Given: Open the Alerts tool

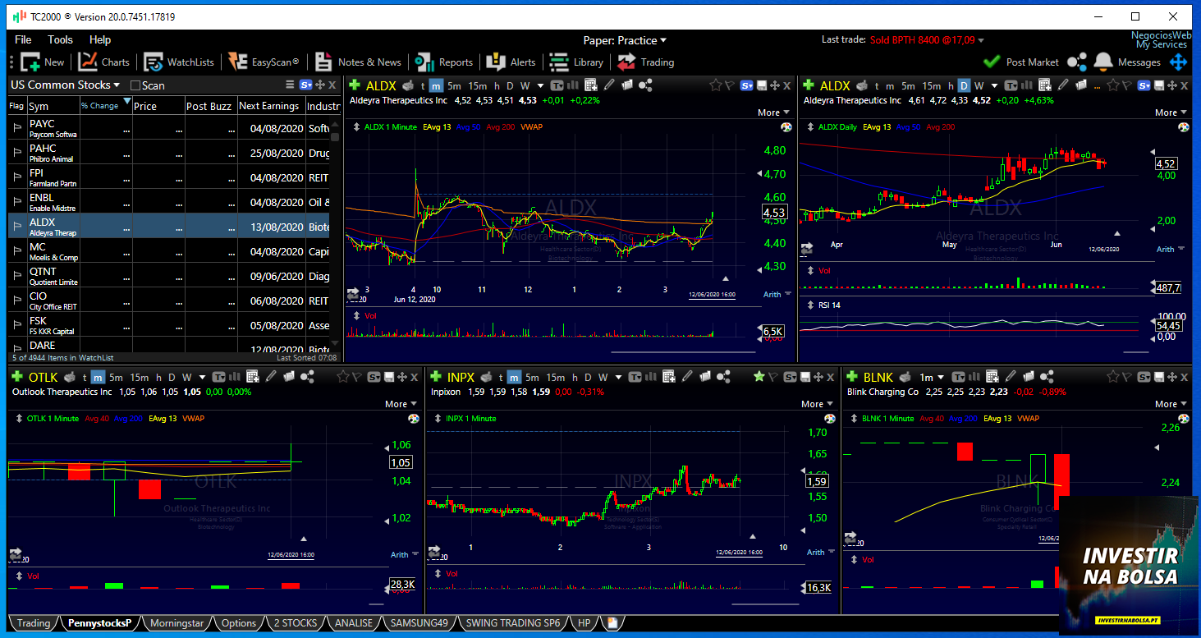Looking at the screenshot, I should click(x=511, y=62).
